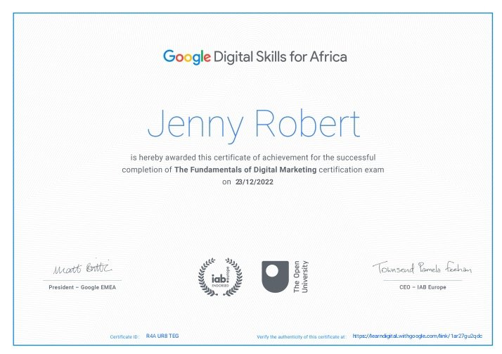The height and width of the screenshot is (354, 502).
Task: Click the vertical 'The Open University' text
Action: pos(301,277)
